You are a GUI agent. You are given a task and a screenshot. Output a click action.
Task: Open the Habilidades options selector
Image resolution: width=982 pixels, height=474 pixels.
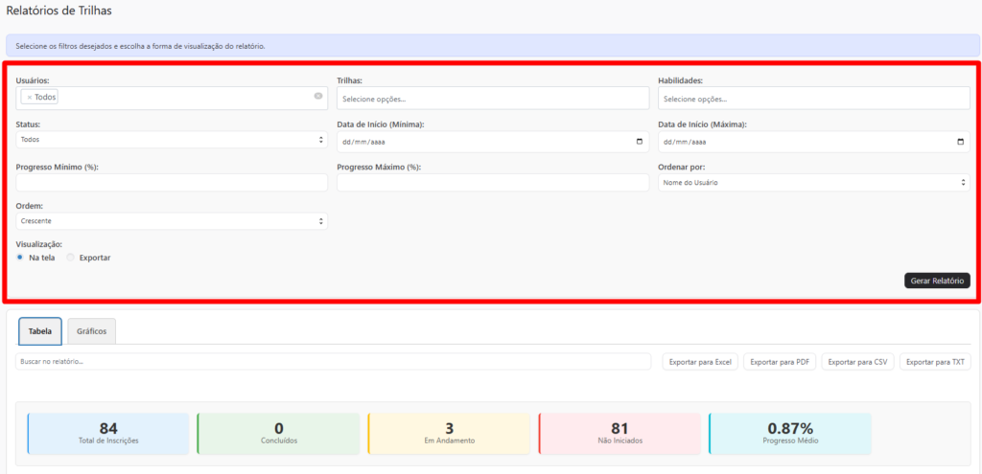813,99
